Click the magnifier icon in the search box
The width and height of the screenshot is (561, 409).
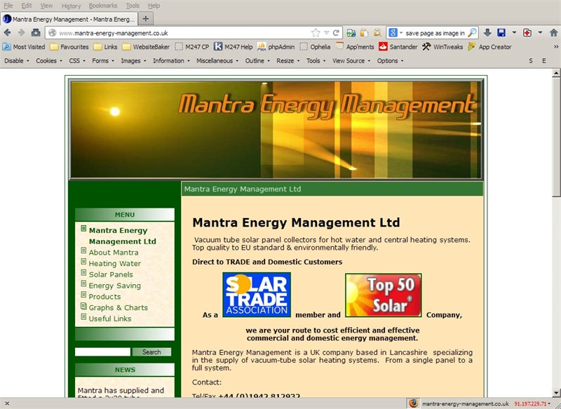tap(473, 33)
